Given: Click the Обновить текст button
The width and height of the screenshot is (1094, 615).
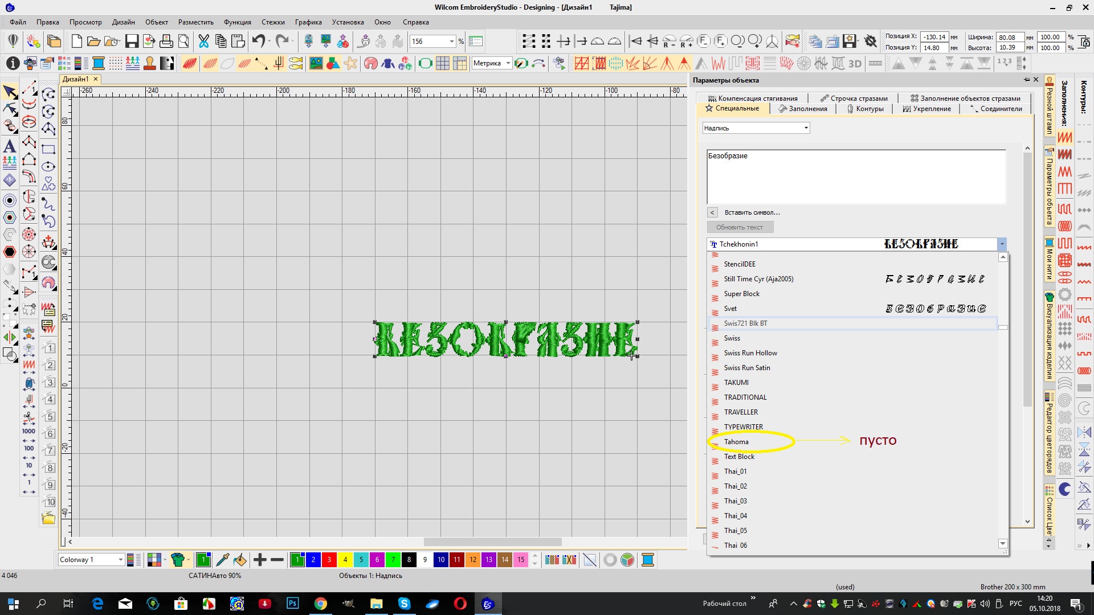Looking at the screenshot, I should point(739,227).
